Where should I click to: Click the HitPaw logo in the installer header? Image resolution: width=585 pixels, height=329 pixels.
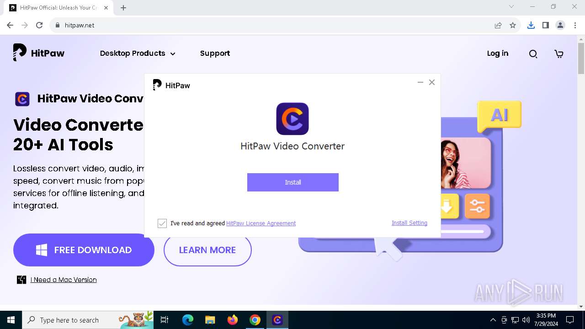click(x=171, y=85)
